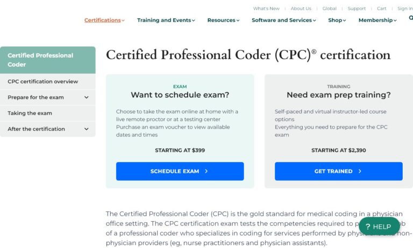Open CPC certification overview page
The image size is (413, 248).
[43, 82]
